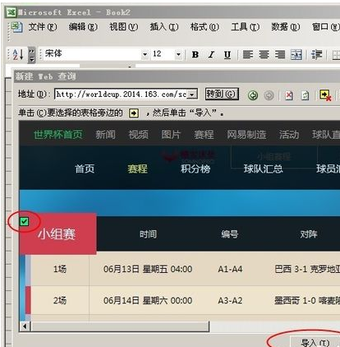
Task: Click the refresh page icon
Action: [x=305, y=95]
